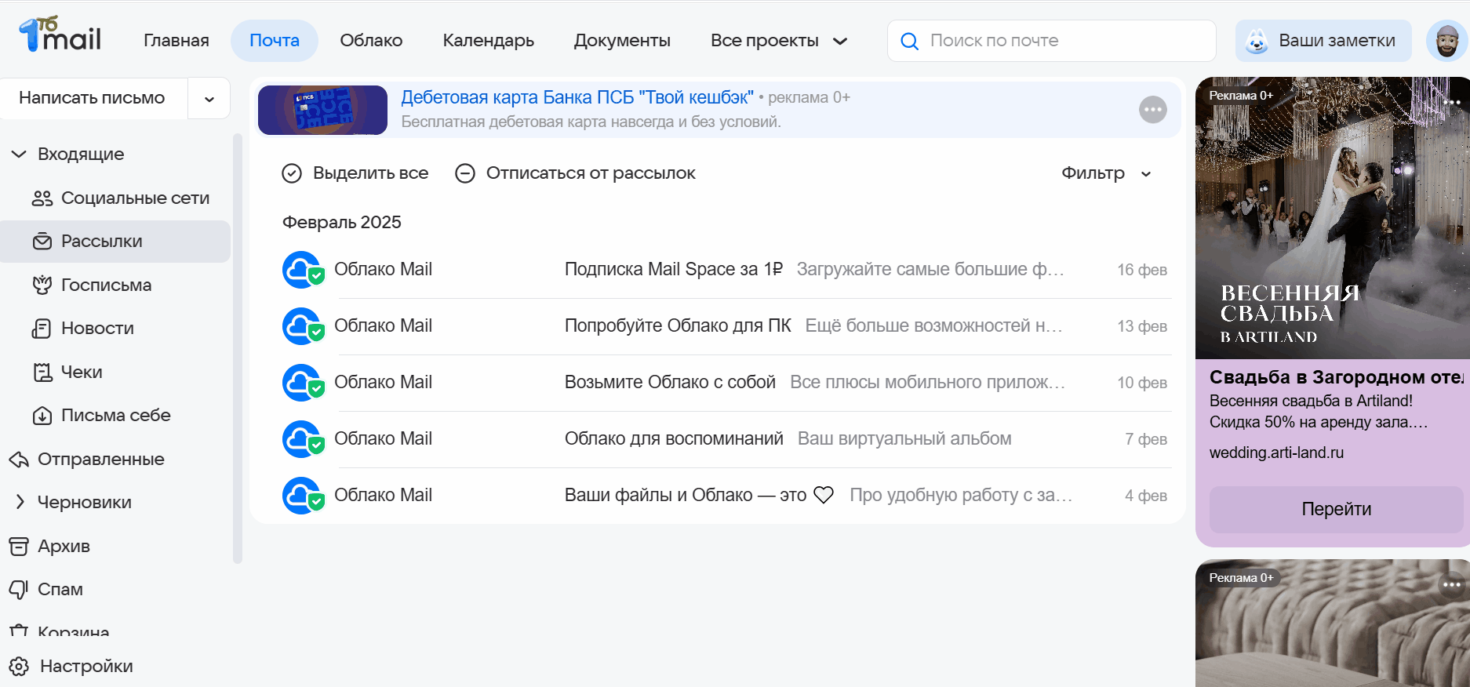Switch to the Почта tab

click(x=275, y=41)
